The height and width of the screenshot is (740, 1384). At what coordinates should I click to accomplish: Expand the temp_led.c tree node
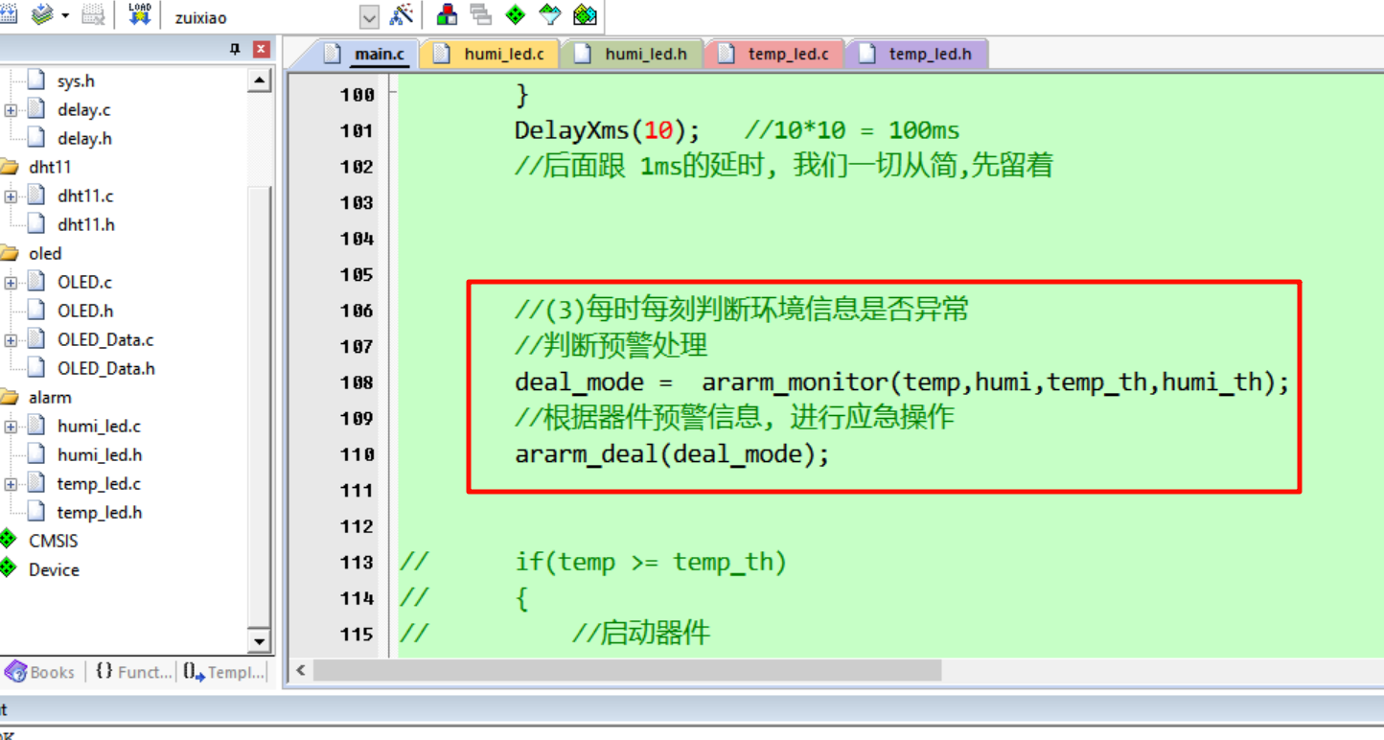click(11, 484)
